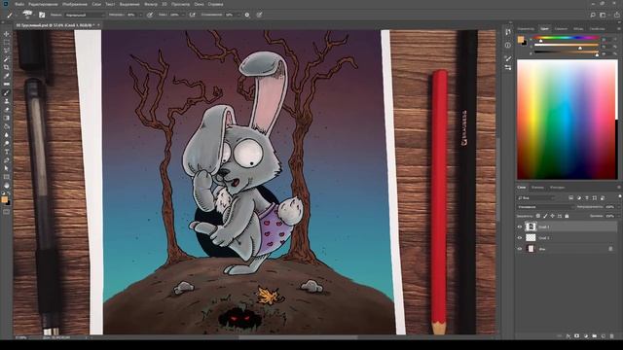Select the Path Selection arrow tool
This screenshot has width=623, height=350.
point(7,168)
